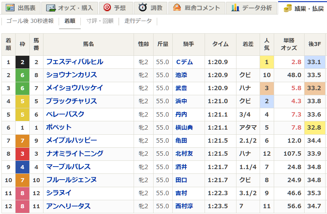Click the データ分析 bar chart icon

pos(235,8)
